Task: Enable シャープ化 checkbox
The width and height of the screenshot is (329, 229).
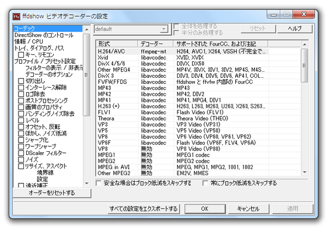Action: click(x=21, y=140)
